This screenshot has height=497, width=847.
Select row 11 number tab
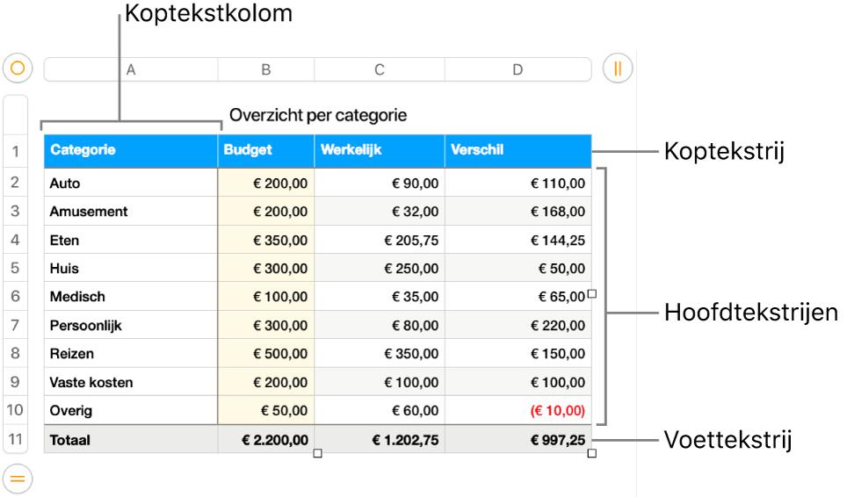click(x=16, y=439)
